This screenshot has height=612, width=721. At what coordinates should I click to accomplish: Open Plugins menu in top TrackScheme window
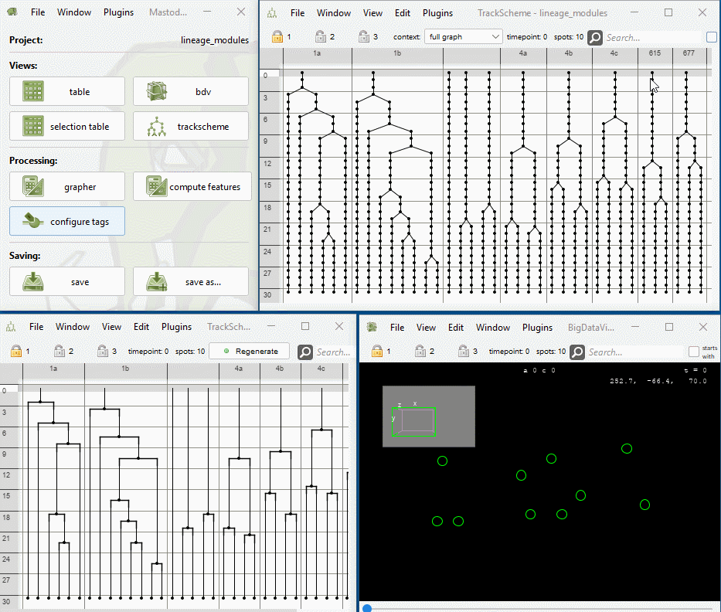point(437,13)
